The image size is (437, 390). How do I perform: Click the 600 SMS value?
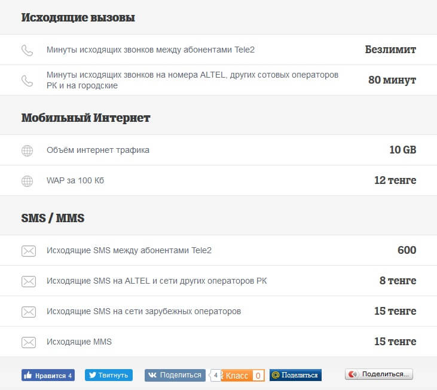click(407, 250)
